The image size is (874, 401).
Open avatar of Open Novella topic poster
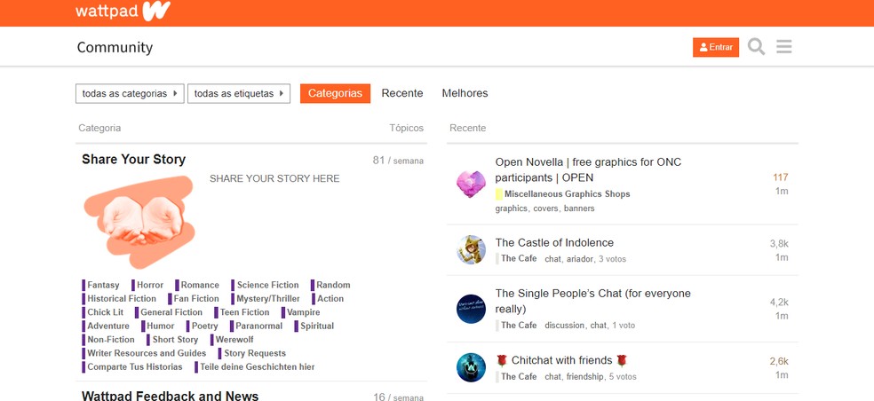(x=471, y=185)
